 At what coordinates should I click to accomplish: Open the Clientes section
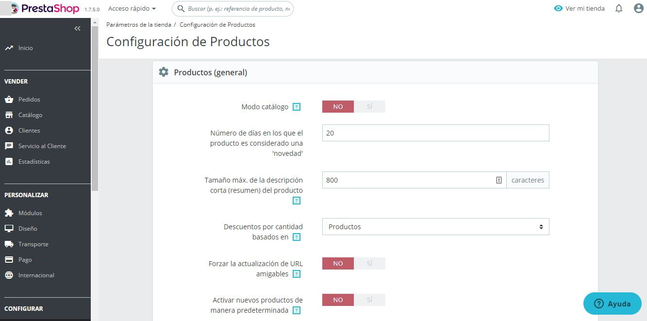point(28,130)
